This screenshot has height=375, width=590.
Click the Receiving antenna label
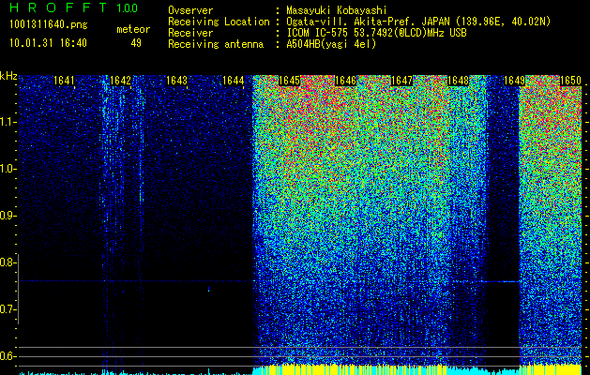tap(216, 44)
